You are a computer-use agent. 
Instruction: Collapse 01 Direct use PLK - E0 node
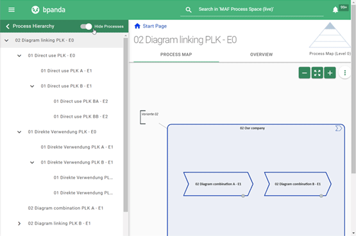tap(19, 56)
